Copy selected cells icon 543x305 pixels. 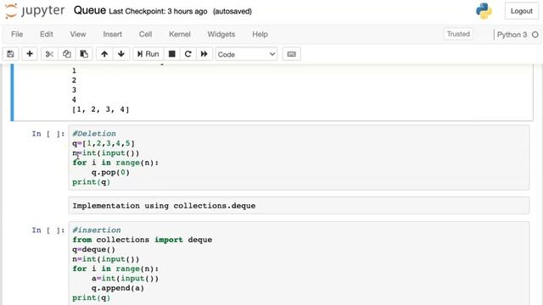pyautogui.click(x=66, y=54)
